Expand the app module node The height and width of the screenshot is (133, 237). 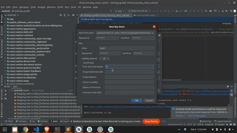[x=5, y=19]
